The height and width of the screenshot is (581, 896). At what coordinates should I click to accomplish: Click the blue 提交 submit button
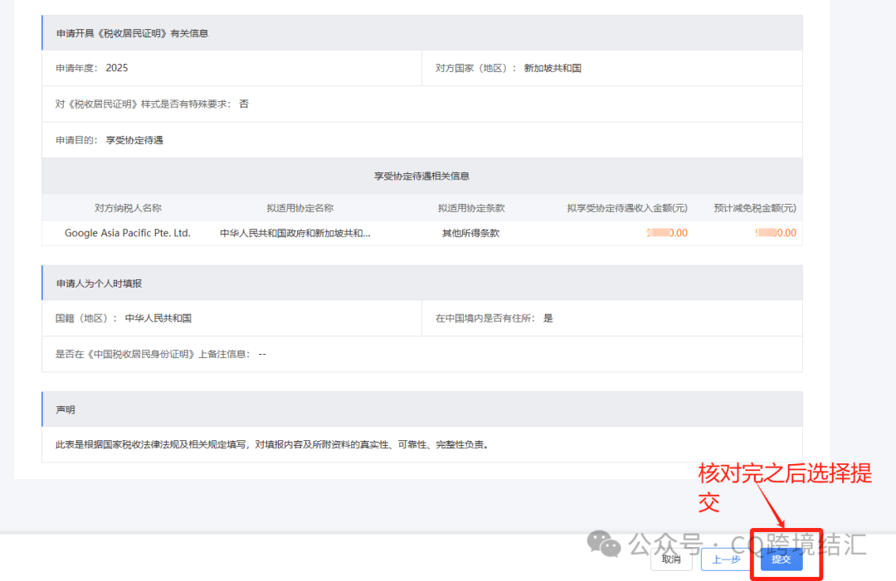(x=781, y=559)
